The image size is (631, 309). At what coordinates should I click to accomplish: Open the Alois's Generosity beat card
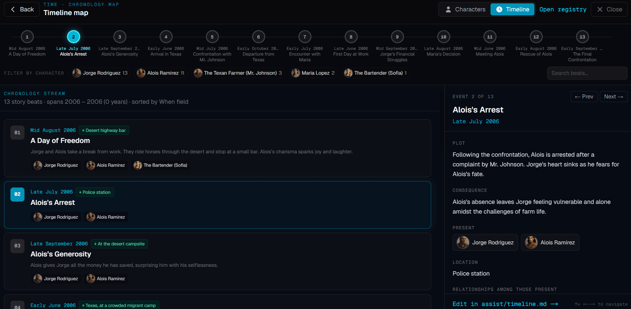click(x=218, y=261)
